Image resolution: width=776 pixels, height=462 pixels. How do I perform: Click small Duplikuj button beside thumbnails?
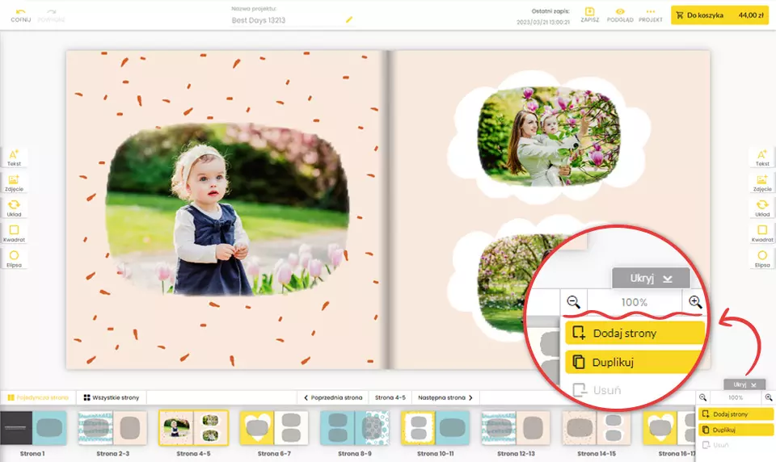pyautogui.click(x=736, y=430)
